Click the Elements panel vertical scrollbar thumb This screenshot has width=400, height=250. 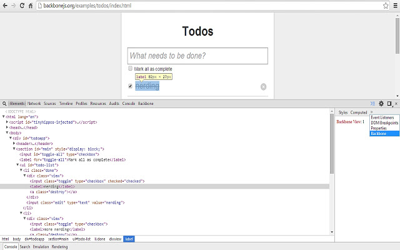point(332,144)
